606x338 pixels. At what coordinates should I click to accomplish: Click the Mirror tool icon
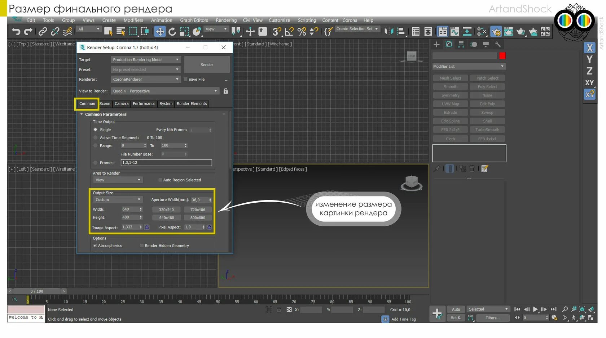pyautogui.click(x=389, y=32)
